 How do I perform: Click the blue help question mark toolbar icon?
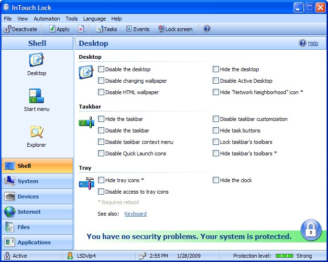[207, 29]
